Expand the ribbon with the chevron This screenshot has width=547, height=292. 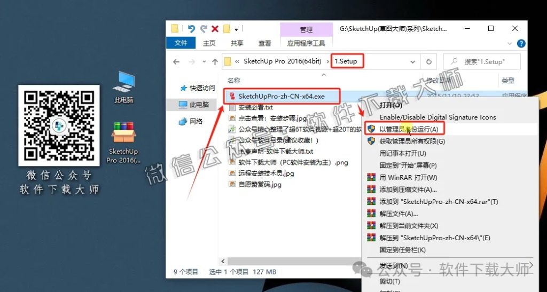click(x=510, y=44)
